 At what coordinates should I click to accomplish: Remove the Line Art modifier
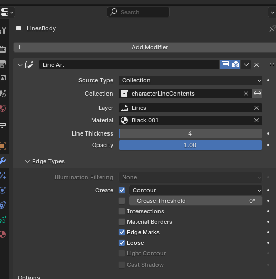(x=257, y=65)
